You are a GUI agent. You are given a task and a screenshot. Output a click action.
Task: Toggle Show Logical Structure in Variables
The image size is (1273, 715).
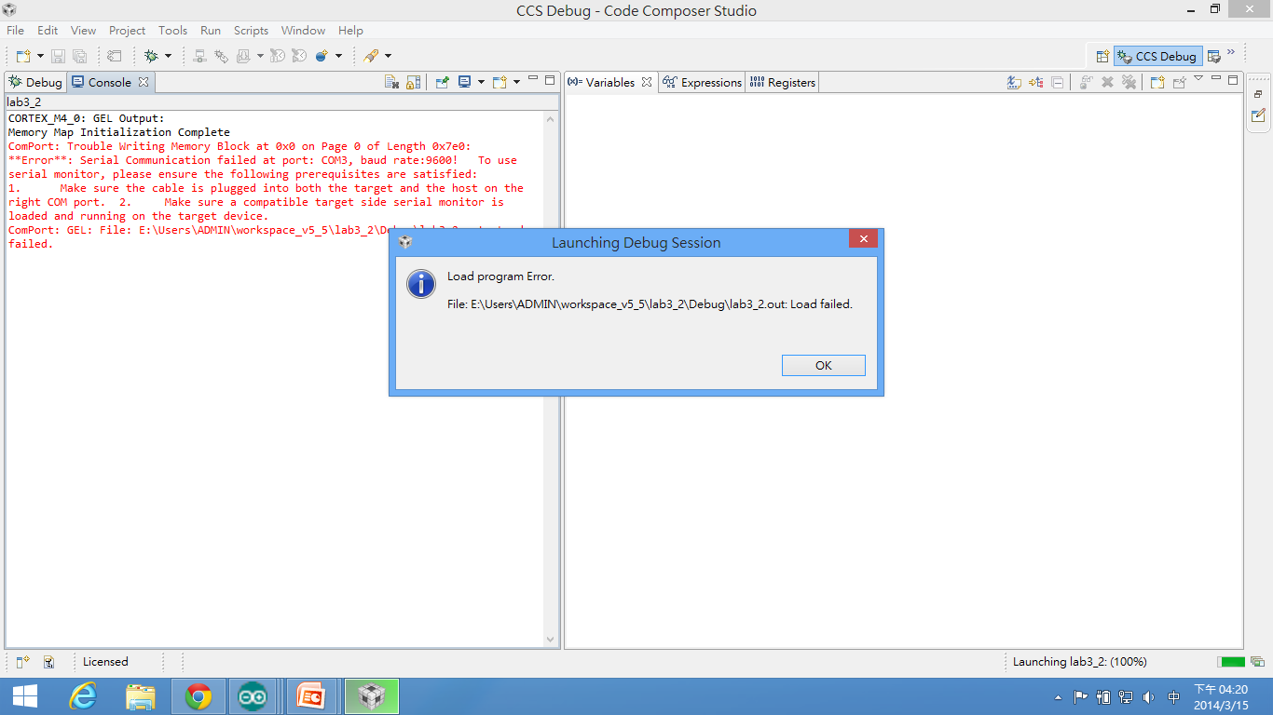(1036, 82)
